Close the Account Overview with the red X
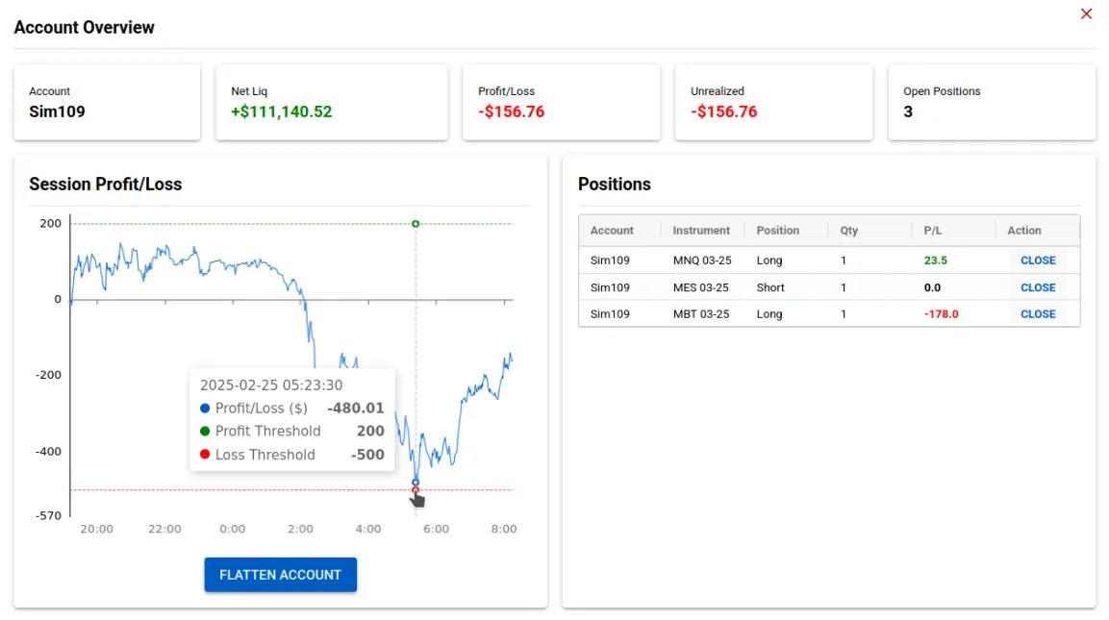Viewport: 1109px width, 620px height. (1086, 13)
